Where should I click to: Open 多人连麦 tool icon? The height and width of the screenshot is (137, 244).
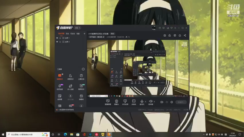pyautogui.click(x=70, y=87)
